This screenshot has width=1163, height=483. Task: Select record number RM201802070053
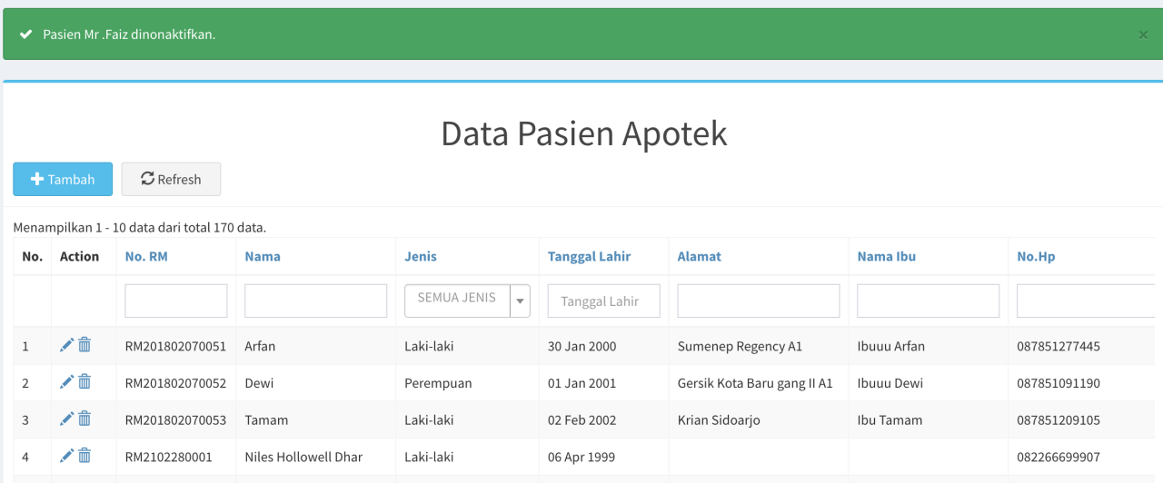click(175, 420)
